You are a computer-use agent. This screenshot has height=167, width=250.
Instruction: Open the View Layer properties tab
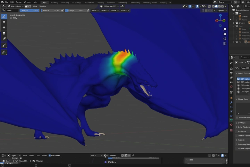(x=231, y=78)
